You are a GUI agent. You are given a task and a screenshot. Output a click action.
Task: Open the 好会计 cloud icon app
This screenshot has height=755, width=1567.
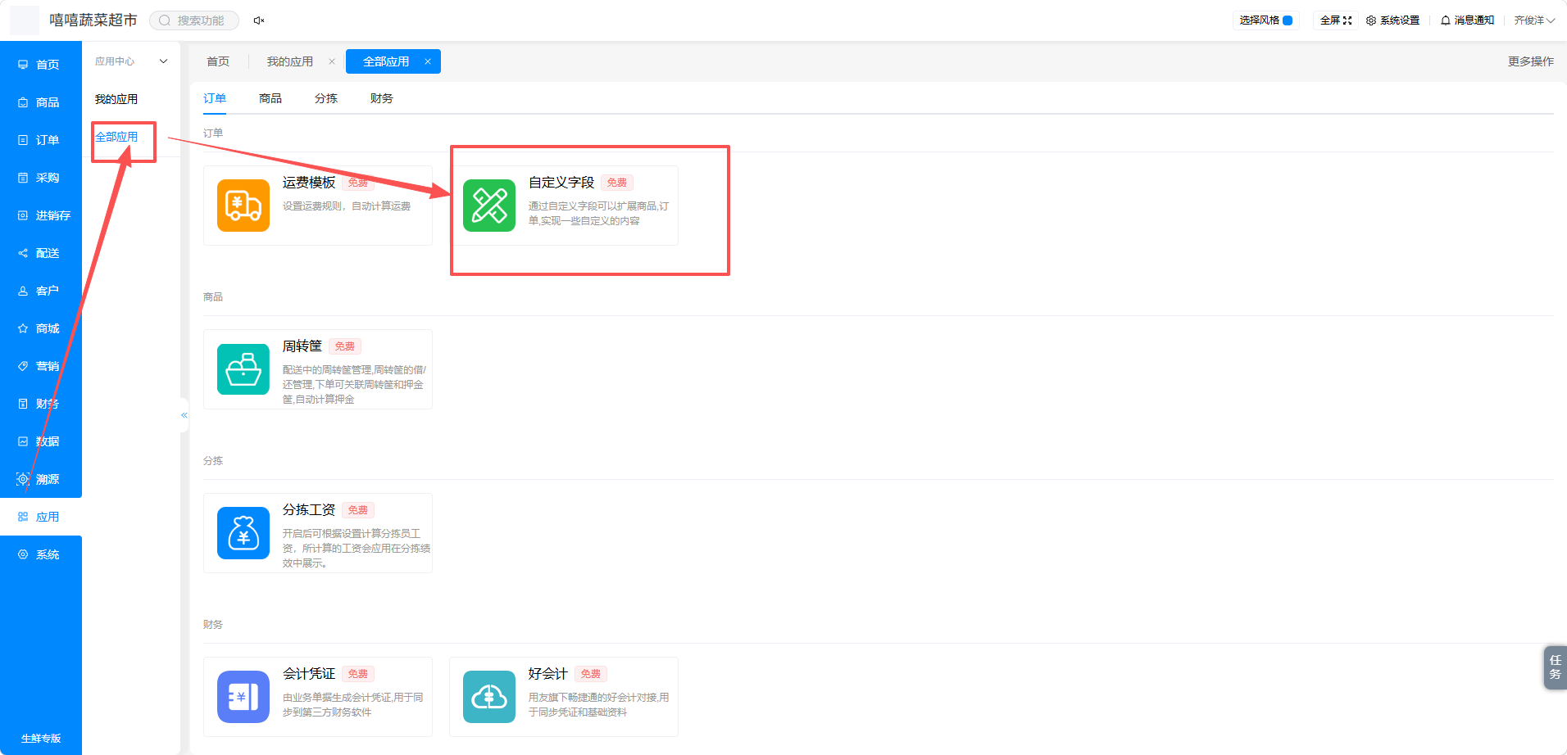tap(489, 697)
